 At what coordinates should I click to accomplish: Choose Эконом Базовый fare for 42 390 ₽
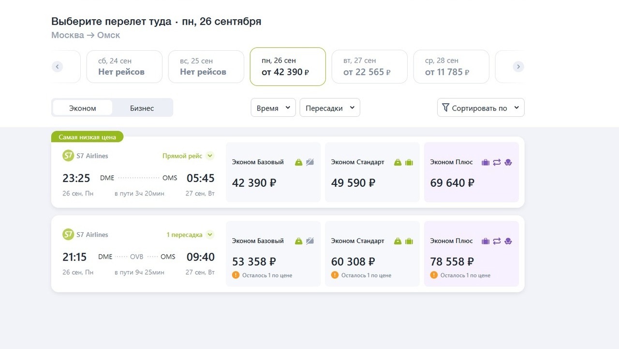[x=273, y=172]
